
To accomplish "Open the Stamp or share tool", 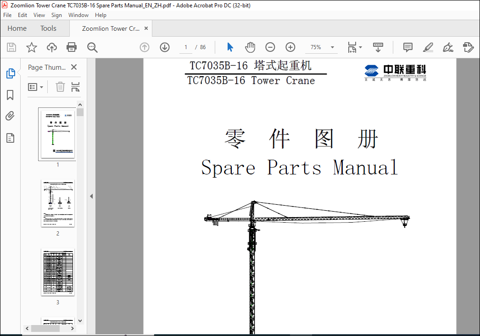I will coord(468,47).
